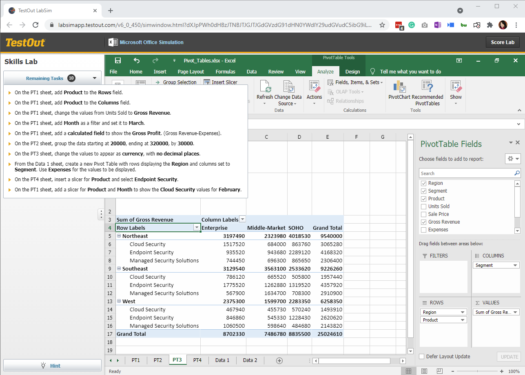Uncheck the Product field checkbox

point(423,199)
